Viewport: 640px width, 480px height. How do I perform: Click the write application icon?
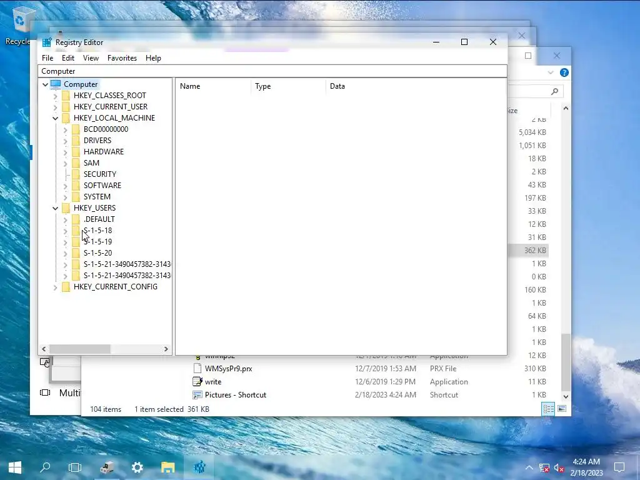197,382
